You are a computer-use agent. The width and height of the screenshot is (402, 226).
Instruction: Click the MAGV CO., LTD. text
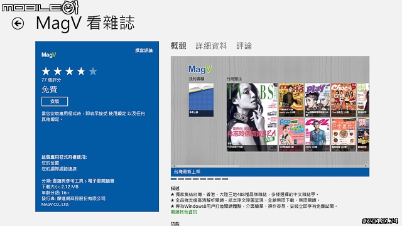[x=55, y=205]
